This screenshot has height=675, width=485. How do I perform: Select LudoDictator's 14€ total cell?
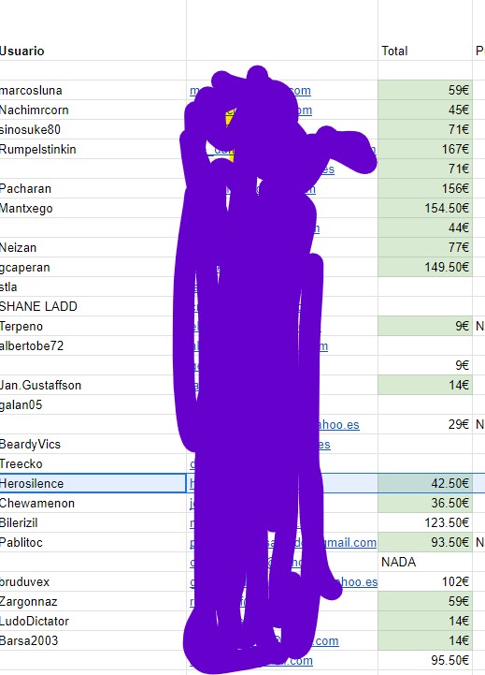tap(425, 622)
